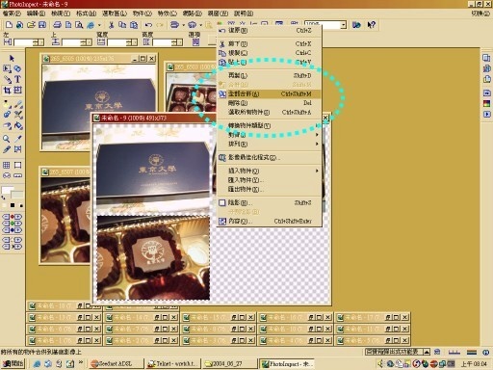Select the Crop tool in toolbox

point(7,91)
